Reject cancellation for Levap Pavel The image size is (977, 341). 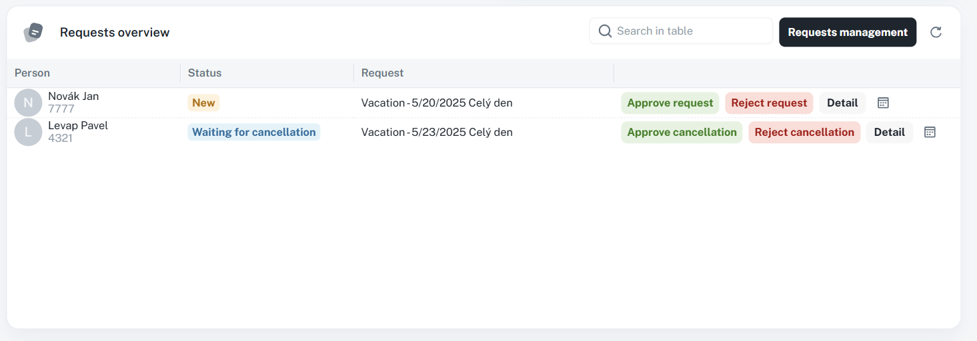pyautogui.click(x=804, y=133)
